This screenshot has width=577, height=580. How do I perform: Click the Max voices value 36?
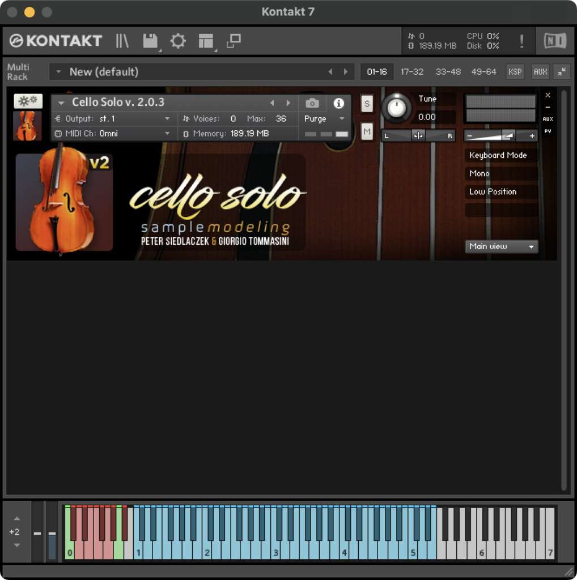tap(281, 119)
